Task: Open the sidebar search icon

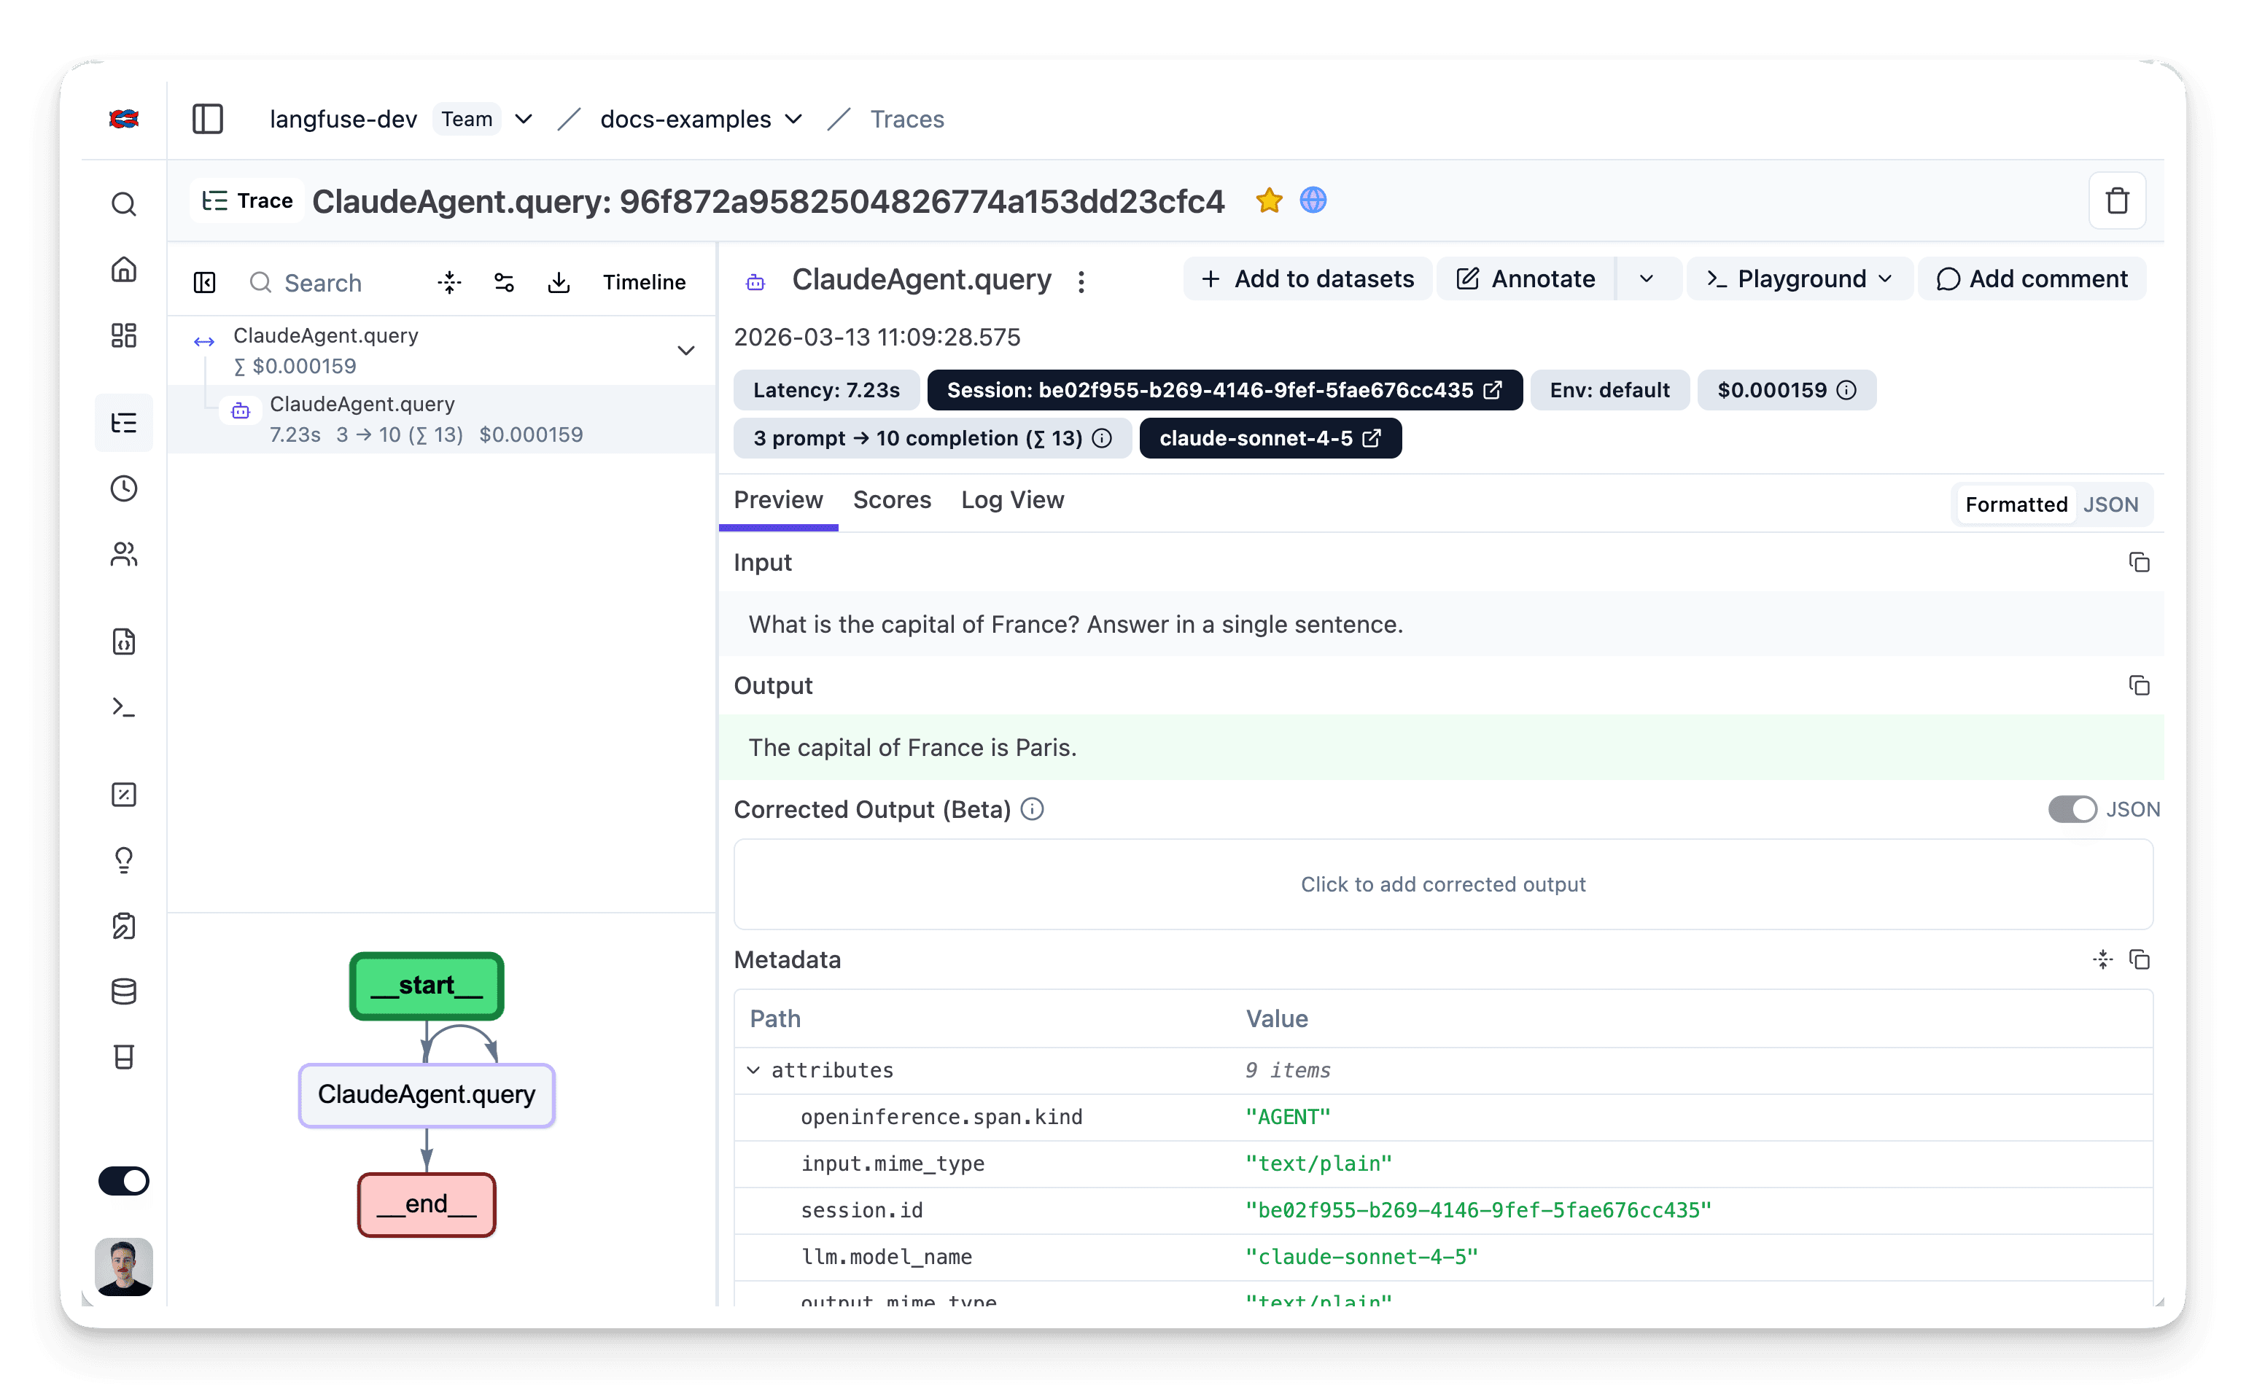Action: [124, 204]
